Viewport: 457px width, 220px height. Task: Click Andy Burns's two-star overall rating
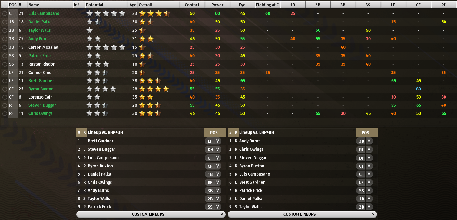pos(146,39)
